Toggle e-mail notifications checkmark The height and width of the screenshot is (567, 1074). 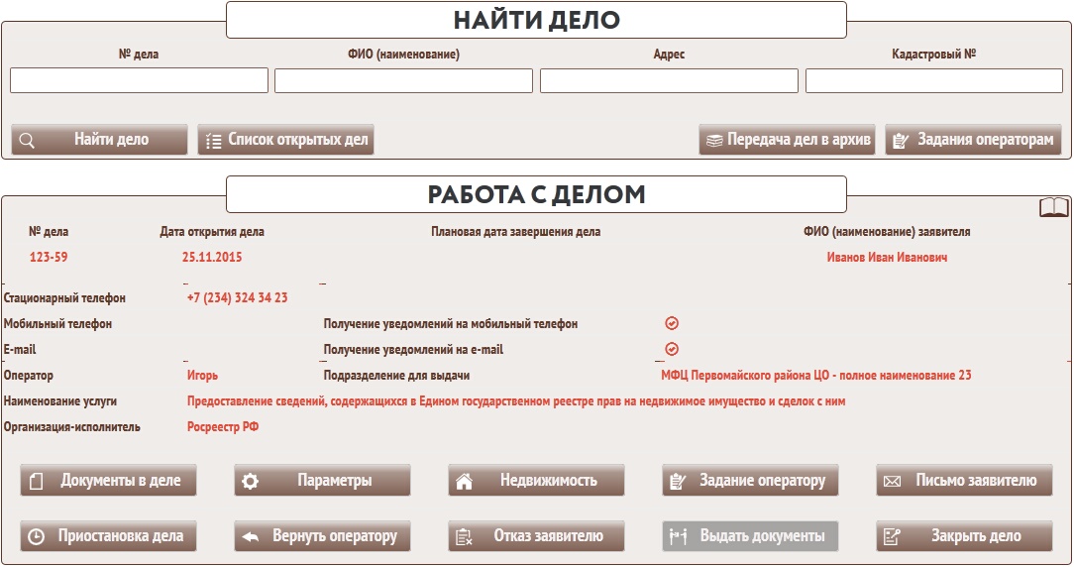672,349
